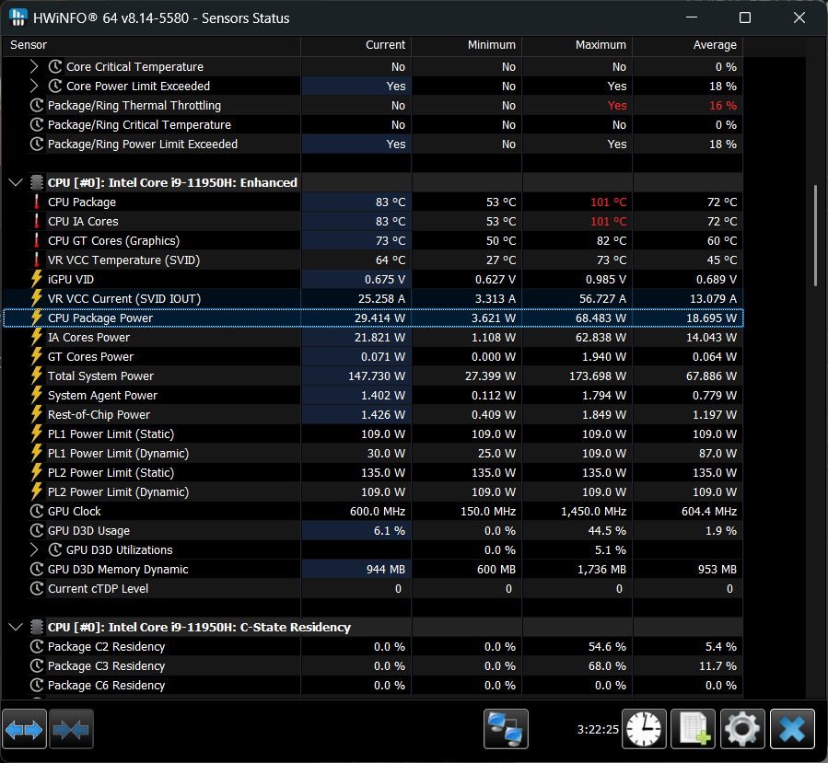
Task: Click the 56.727 A maximum VR VCC Current value
Action: pos(602,298)
